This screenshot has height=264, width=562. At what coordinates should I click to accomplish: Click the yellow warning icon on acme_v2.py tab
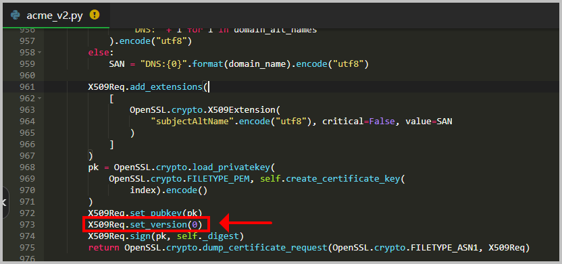pos(95,15)
